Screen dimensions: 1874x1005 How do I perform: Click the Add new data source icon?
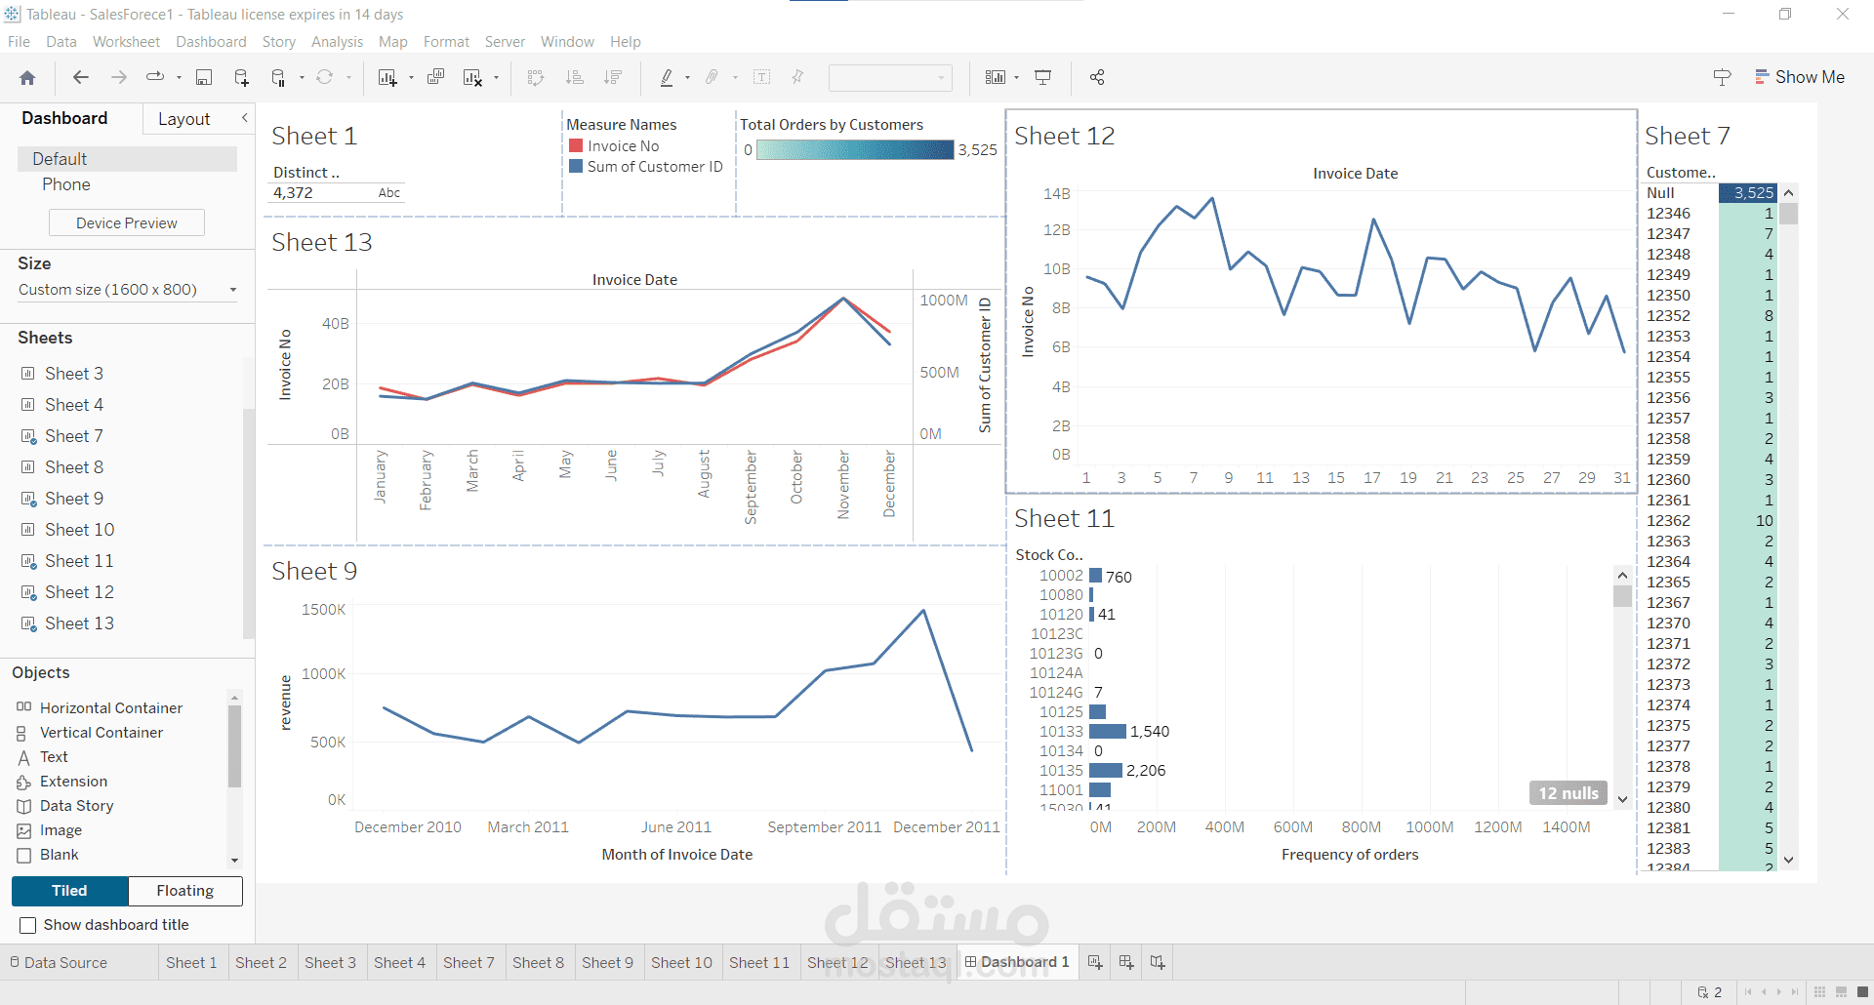(x=242, y=78)
